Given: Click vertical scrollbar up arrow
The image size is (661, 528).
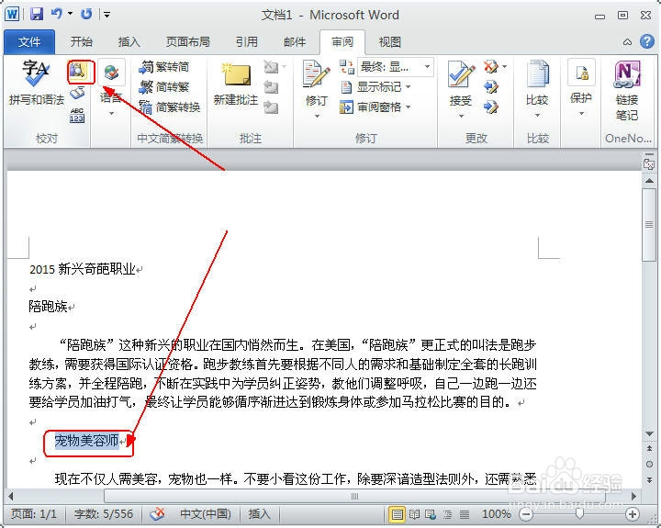Looking at the screenshot, I should (x=649, y=181).
